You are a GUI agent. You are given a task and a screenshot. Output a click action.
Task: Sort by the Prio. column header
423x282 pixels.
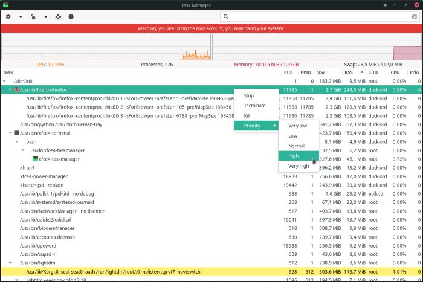coord(415,72)
